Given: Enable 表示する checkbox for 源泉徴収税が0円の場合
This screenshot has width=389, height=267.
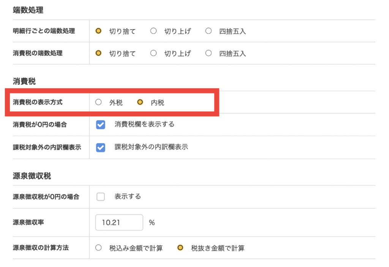Looking at the screenshot, I should point(101,197).
